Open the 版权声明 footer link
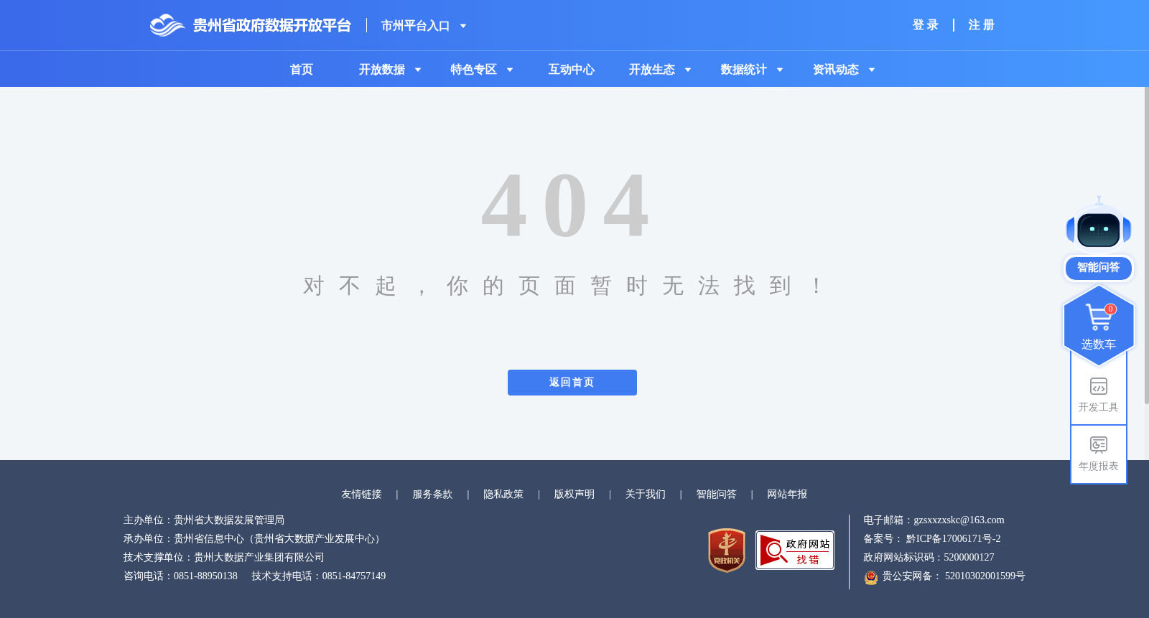This screenshot has width=1149, height=618. [574, 495]
